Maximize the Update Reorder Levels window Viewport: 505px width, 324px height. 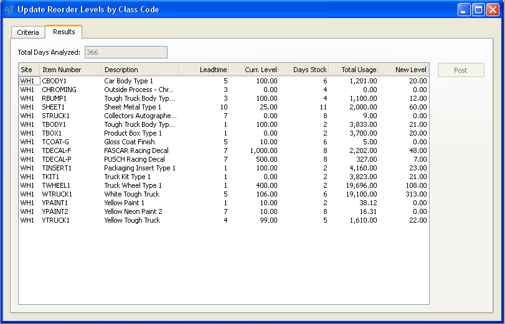[x=478, y=10]
